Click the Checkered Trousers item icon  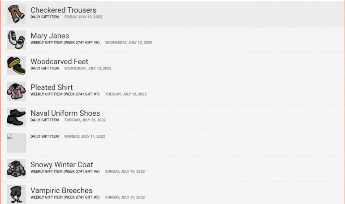coord(16,14)
